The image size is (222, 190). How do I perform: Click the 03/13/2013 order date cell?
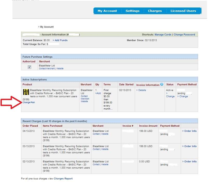coord(29,146)
